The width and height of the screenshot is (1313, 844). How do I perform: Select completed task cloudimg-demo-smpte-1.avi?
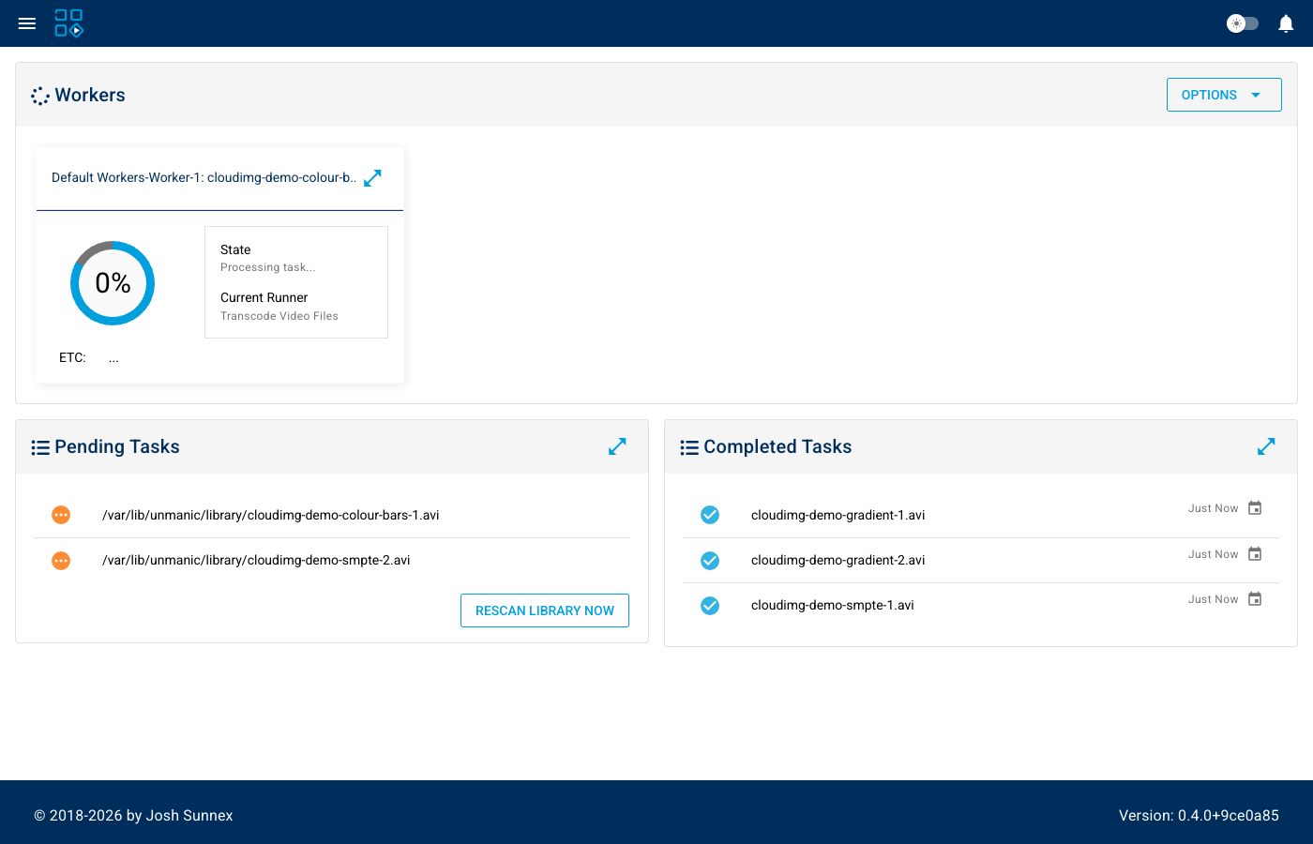(x=981, y=605)
